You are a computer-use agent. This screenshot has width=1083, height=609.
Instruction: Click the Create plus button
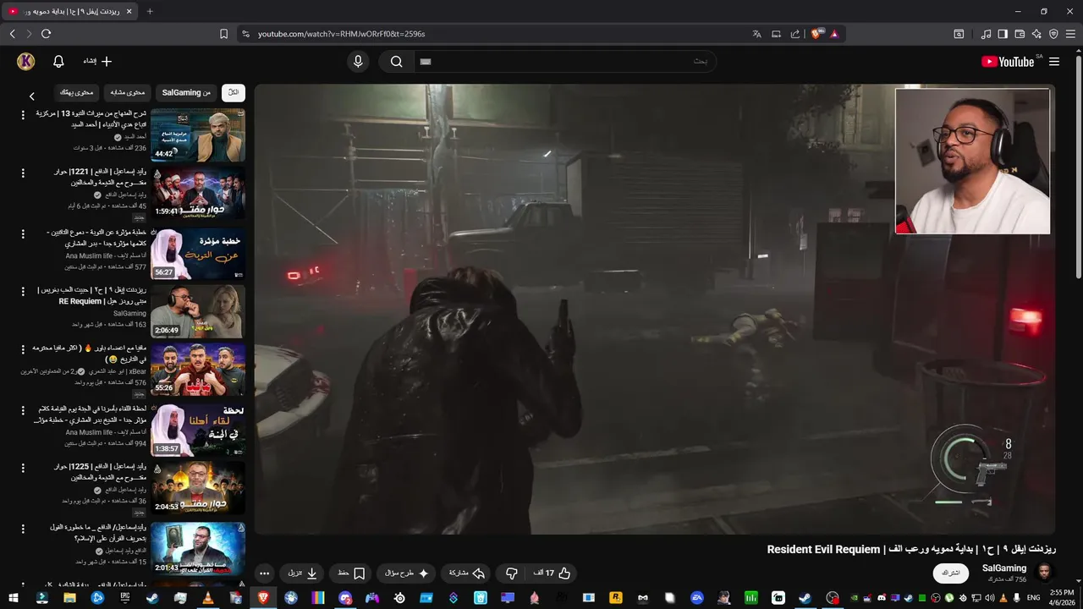pos(98,61)
